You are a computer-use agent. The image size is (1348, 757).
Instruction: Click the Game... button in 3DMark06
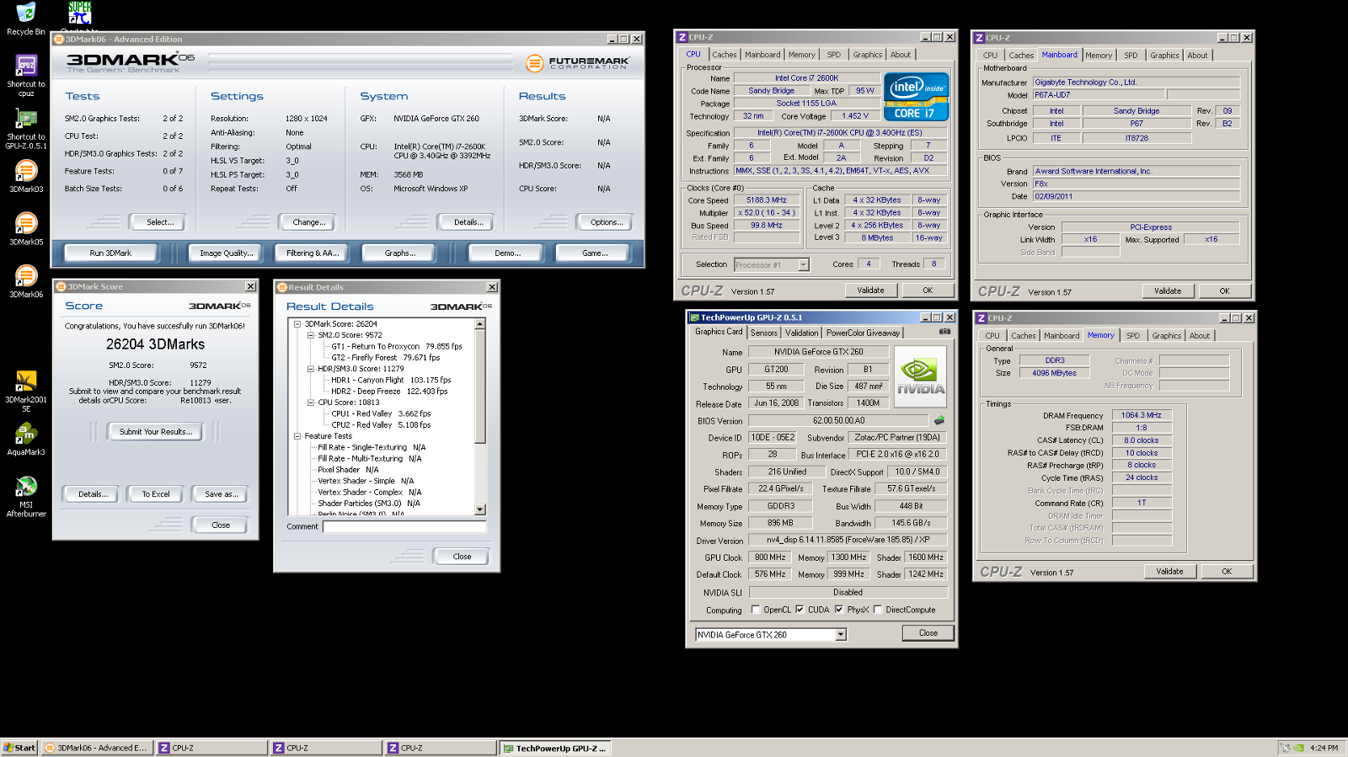click(594, 253)
